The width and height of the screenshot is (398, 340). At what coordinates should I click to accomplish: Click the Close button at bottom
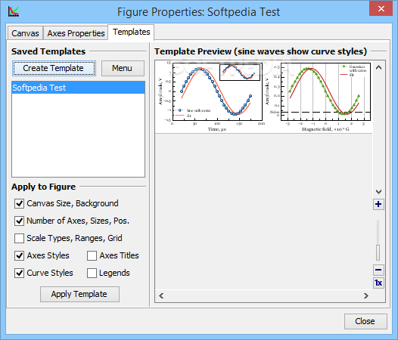pos(365,321)
